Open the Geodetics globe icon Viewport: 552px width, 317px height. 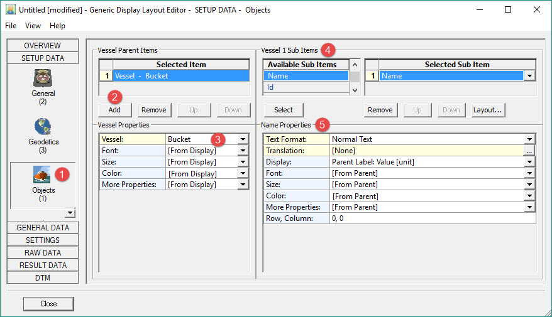pos(43,127)
